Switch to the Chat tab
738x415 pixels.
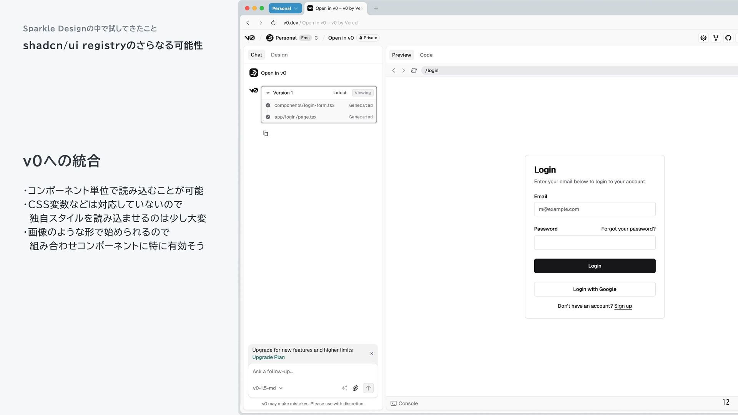click(256, 55)
